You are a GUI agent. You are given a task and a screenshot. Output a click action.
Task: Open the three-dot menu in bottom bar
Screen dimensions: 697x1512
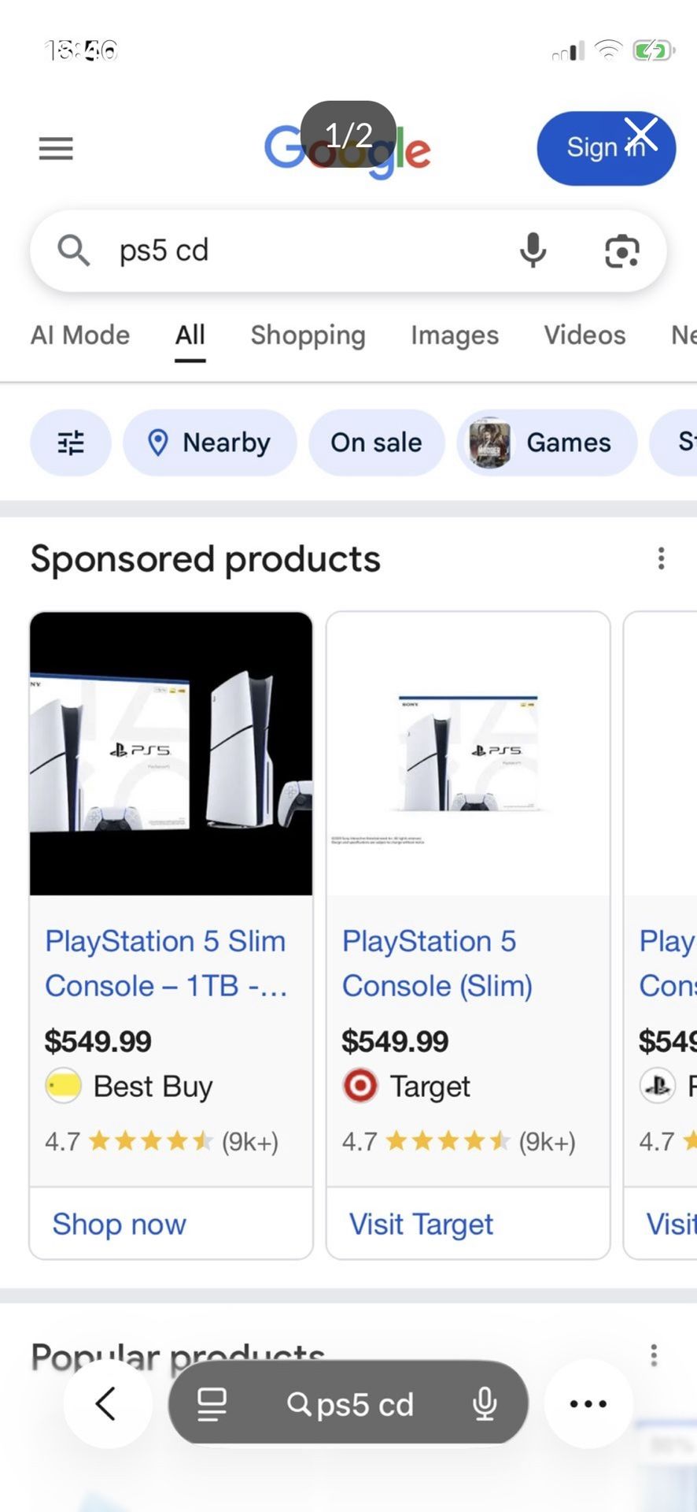[x=588, y=1403]
